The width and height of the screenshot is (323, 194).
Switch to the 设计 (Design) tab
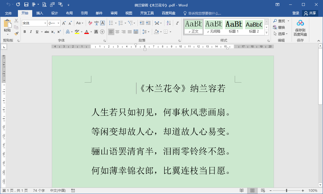pyautogui.click(x=54, y=13)
